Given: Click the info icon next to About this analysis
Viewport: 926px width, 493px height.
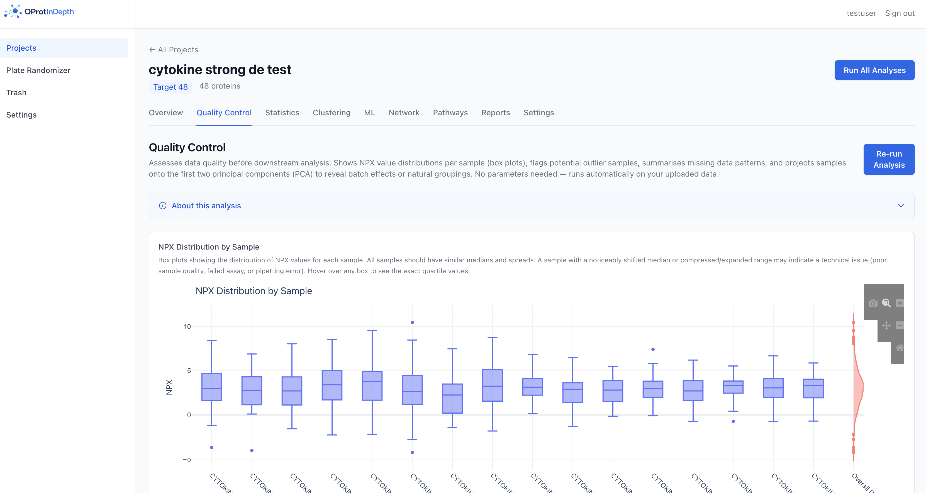Looking at the screenshot, I should 162,206.
